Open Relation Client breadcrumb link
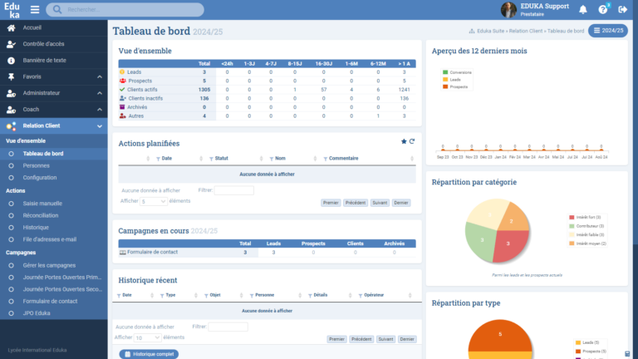This screenshot has height=359, width=638. 526,31
